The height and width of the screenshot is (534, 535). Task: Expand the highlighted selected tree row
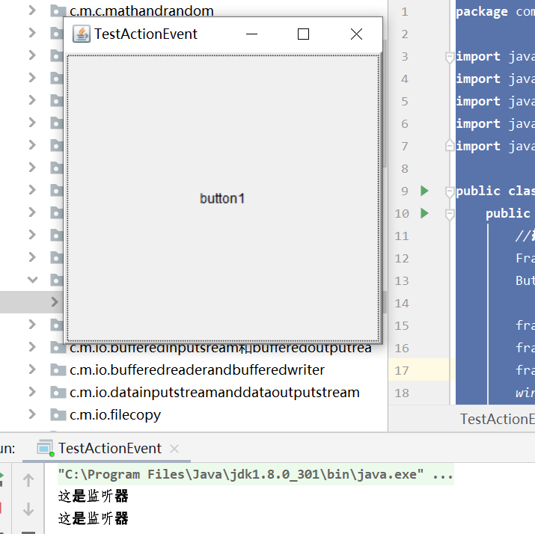tap(55, 302)
